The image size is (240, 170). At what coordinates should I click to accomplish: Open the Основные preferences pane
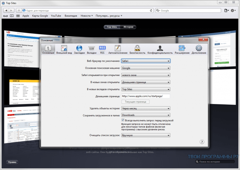[x=48, y=49]
